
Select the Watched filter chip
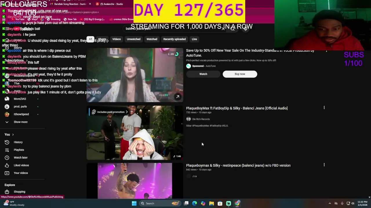pyautogui.click(x=152, y=39)
